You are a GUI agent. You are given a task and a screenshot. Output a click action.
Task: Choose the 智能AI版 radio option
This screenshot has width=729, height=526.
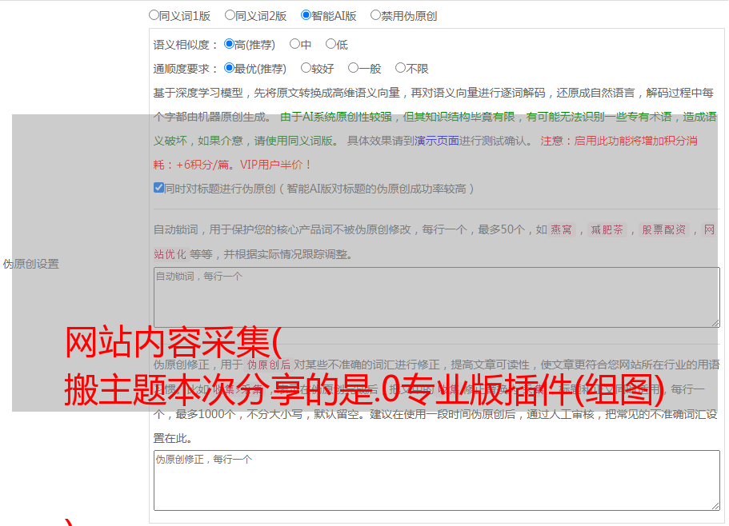(x=306, y=15)
